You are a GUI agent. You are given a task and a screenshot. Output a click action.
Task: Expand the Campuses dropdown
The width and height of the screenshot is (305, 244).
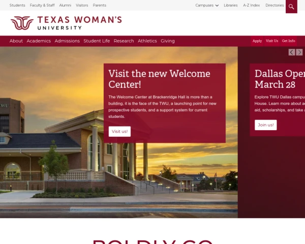pos(207,5)
